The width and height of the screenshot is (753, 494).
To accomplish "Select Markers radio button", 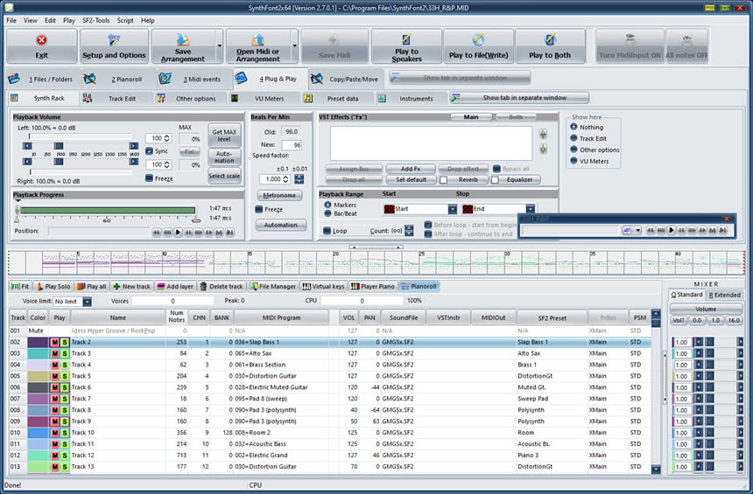I will click(328, 205).
